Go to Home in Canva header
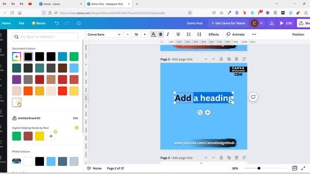This screenshot has width=310, height=174. coord(6,23)
